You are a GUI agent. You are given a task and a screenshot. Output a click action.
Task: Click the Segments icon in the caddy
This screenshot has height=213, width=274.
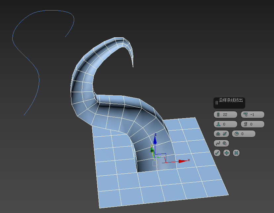point(218,115)
